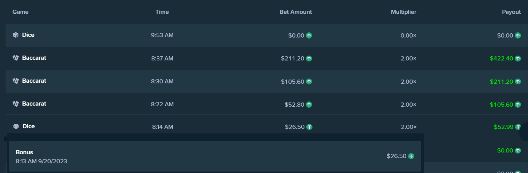Viewport: 528px width, 173px height.
Task: Click the Game column header
Action: click(21, 12)
